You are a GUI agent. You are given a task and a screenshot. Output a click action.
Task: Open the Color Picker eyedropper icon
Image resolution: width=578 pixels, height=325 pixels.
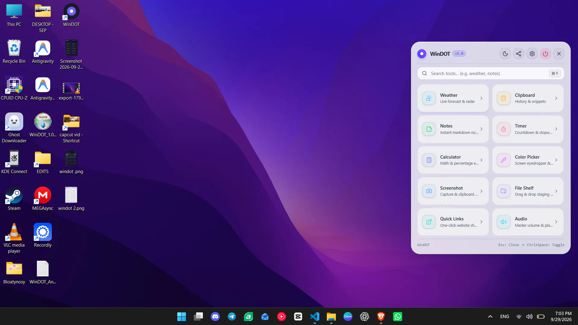[x=504, y=160]
